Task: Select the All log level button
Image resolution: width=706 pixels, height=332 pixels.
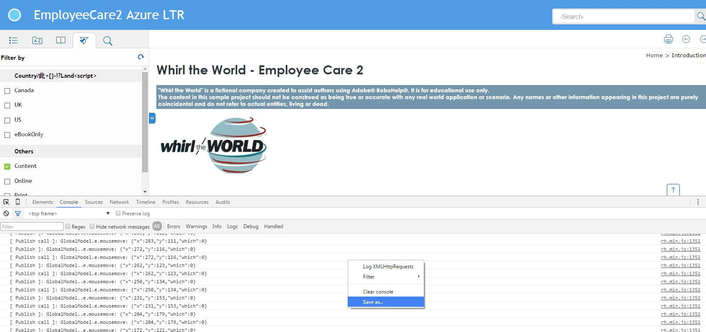Action: [x=157, y=226]
